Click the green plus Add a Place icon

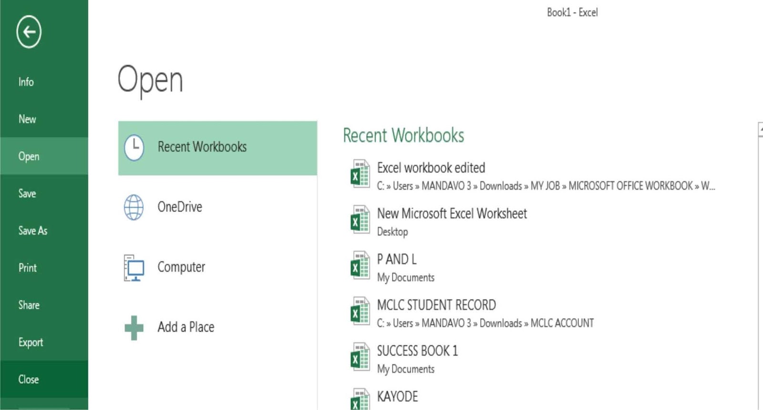134,328
